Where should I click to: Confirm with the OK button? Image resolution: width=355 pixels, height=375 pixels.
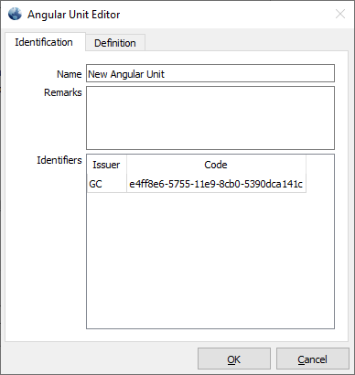(234, 359)
